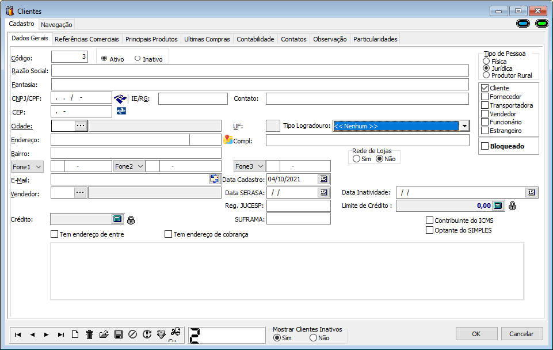Open Cidade lookup ellipsis button
The height and width of the screenshot is (350, 553).
pyautogui.click(x=81, y=125)
